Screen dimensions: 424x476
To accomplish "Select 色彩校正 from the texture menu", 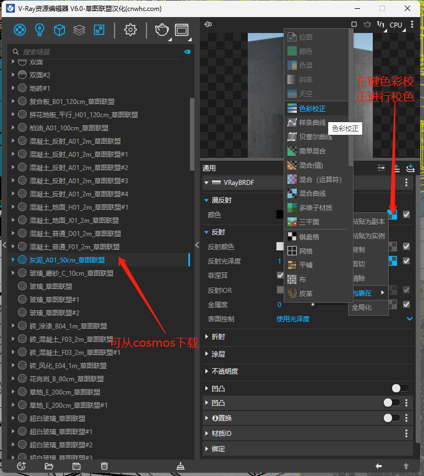I will [312, 109].
